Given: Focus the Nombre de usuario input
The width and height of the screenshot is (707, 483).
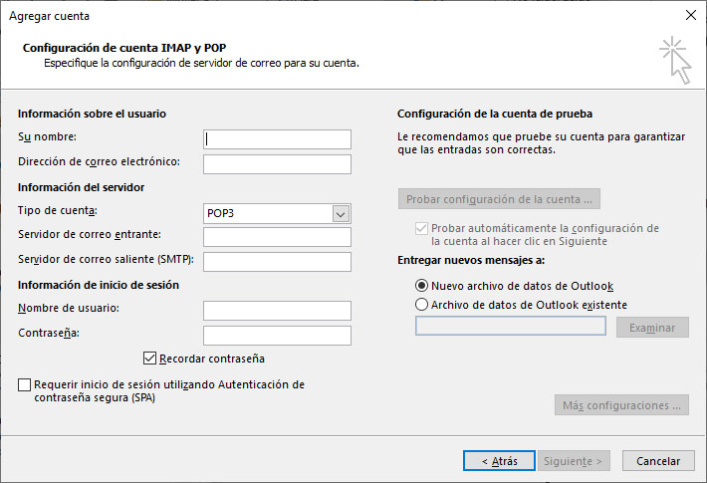Looking at the screenshot, I should 277,311.
